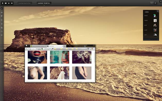This screenshot has width=162, height=101.
Task: Switch to the first workspace button
Action: 152,3
